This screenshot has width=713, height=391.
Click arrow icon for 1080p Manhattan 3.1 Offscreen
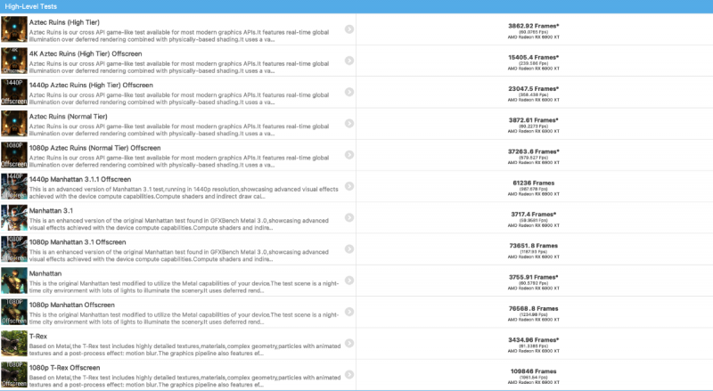[349, 248]
